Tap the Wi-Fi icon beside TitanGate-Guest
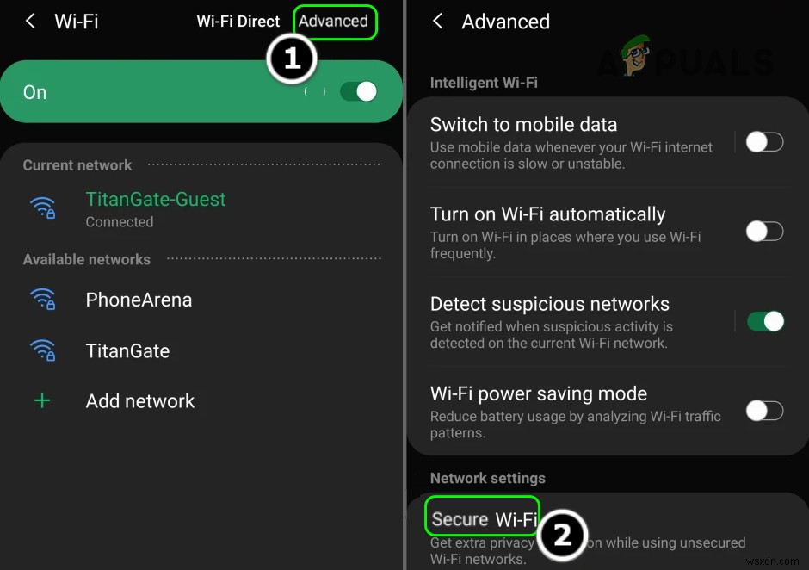Image resolution: width=809 pixels, height=570 pixels. coord(42,207)
